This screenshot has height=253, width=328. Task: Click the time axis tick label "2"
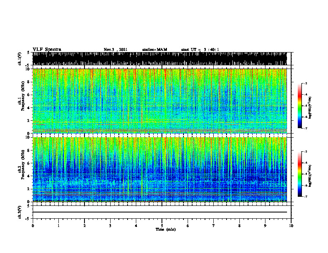[x=84, y=226]
